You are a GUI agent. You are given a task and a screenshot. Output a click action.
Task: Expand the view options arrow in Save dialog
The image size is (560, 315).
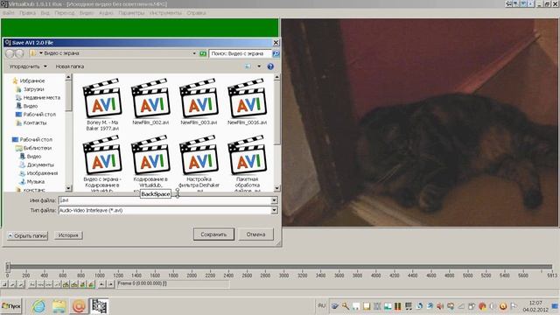pyautogui.click(x=259, y=66)
